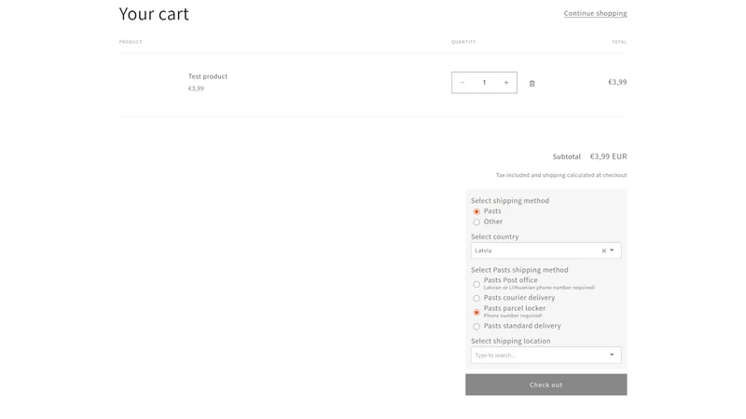
Task: Increase Test product quantity with plus
Action: [506, 83]
